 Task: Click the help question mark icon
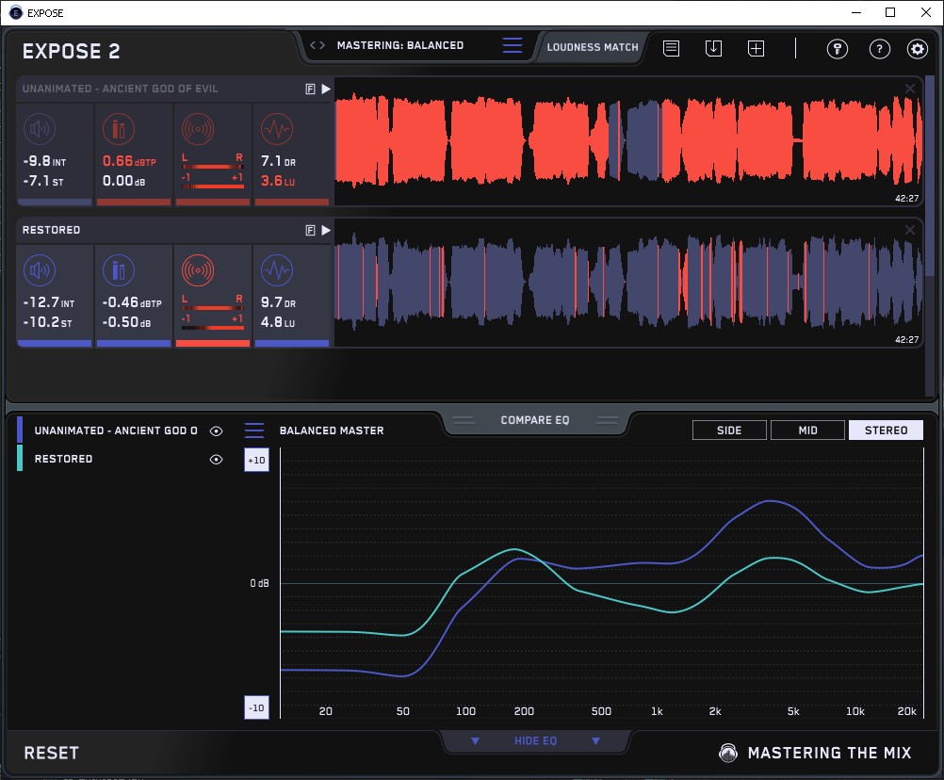(x=879, y=49)
